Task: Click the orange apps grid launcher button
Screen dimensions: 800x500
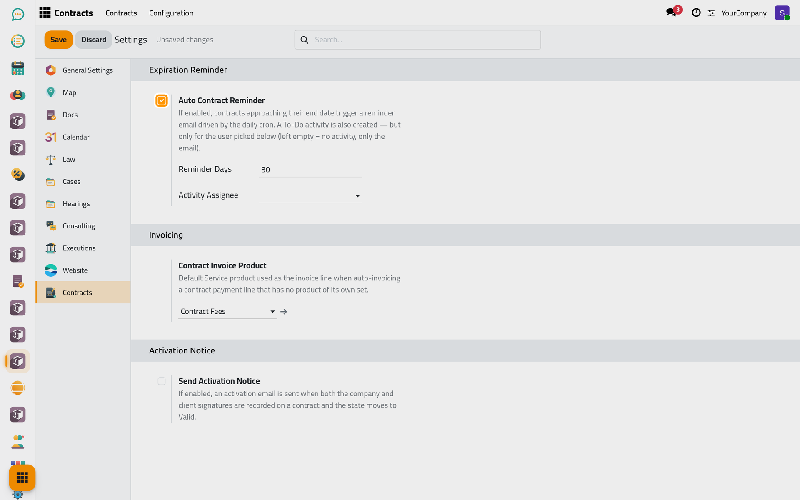Action: (x=22, y=477)
